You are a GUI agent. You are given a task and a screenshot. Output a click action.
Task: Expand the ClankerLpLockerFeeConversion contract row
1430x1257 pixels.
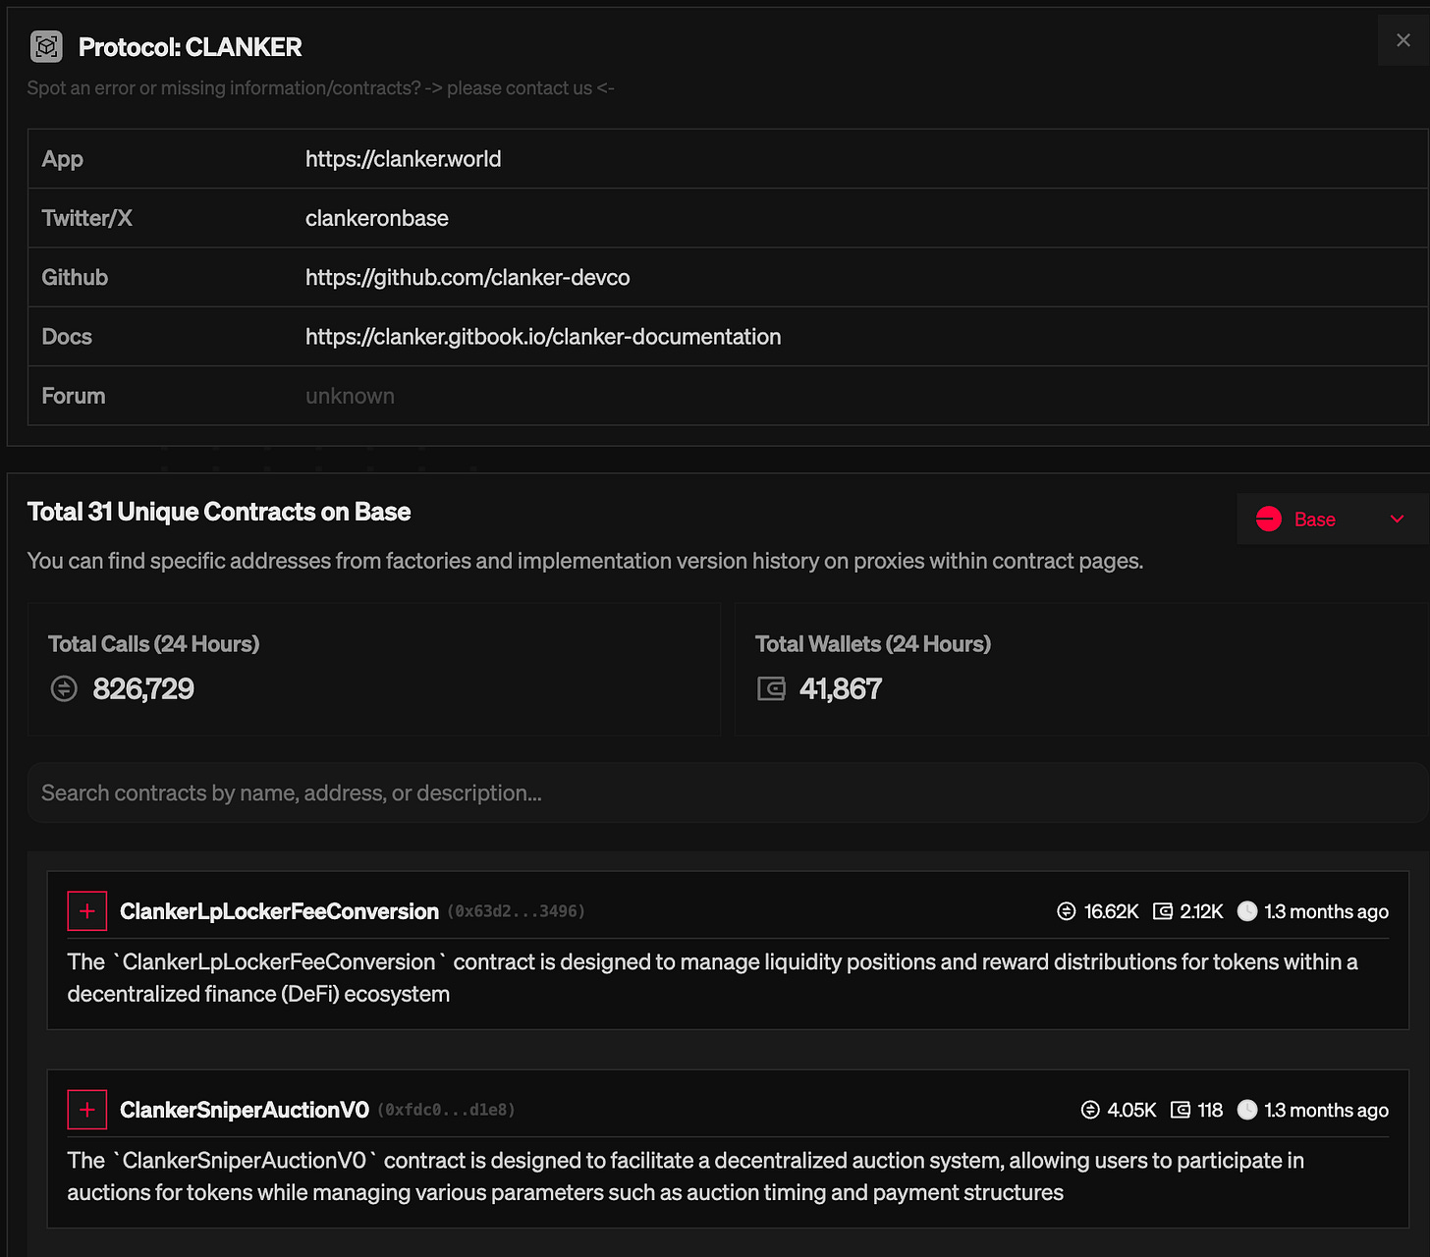(x=86, y=911)
